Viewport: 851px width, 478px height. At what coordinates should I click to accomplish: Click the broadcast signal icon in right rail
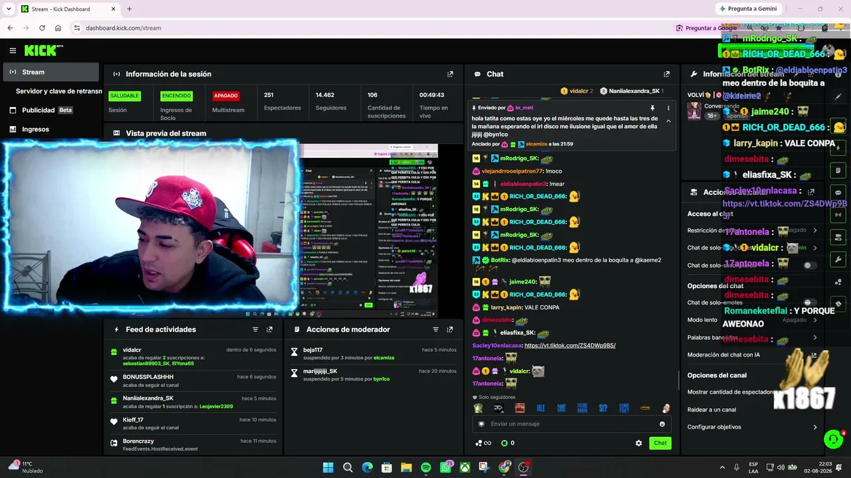838,215
